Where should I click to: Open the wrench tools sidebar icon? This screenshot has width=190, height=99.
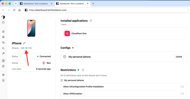pyautogui.click(x=3, y=53)
